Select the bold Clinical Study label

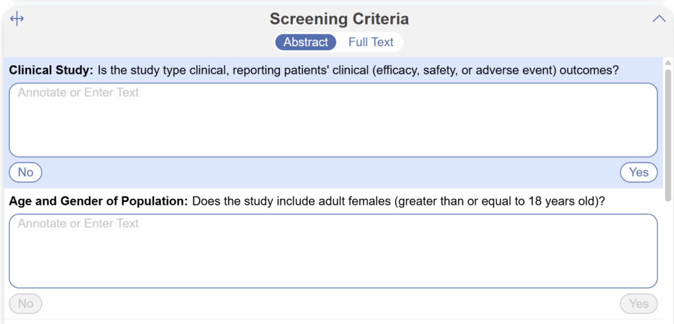tap(52, 70)
